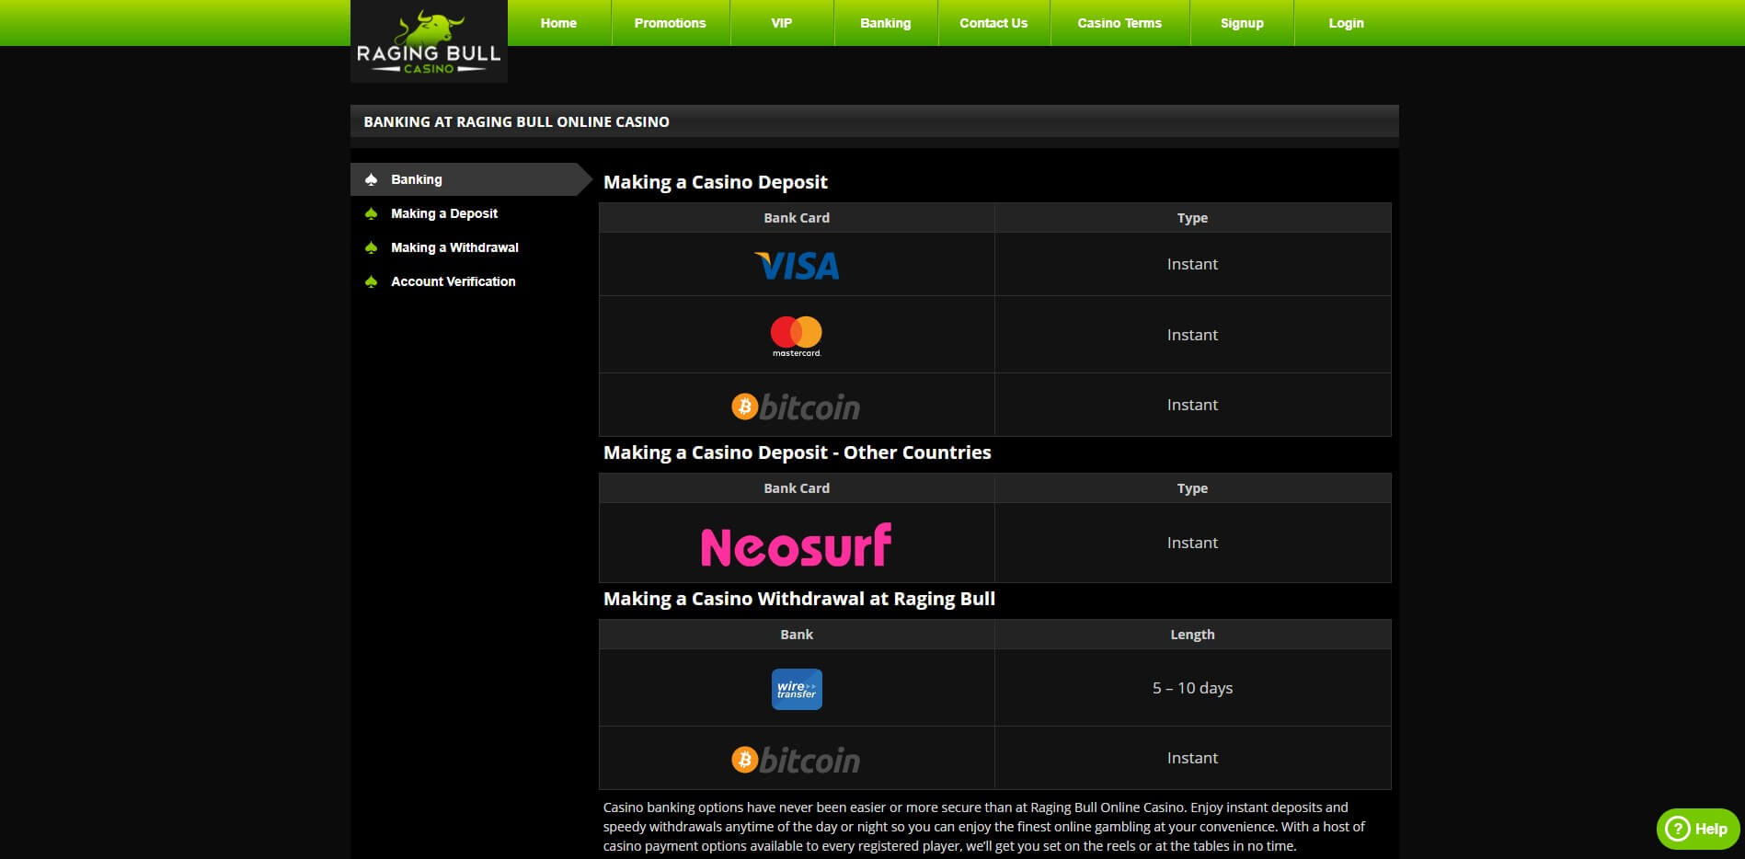This screenshot has height=859, width=1745.
Task: Click 'Bank Card' header of Other Countries table
Action: tap(797, 488)
